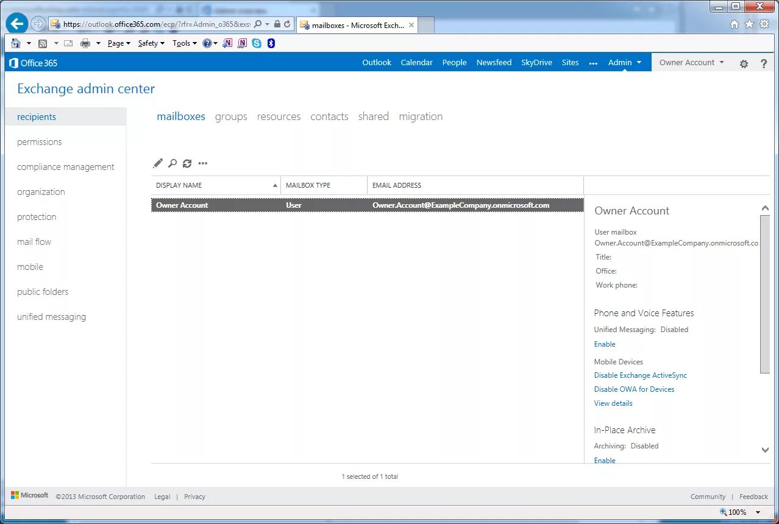Close the mailboxes browser tab
779x524 pixels.
click(x=411, y=25)
